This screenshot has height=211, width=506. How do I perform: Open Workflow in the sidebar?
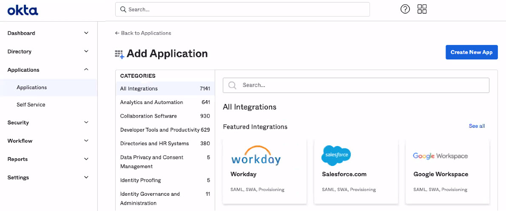point(20,141)
